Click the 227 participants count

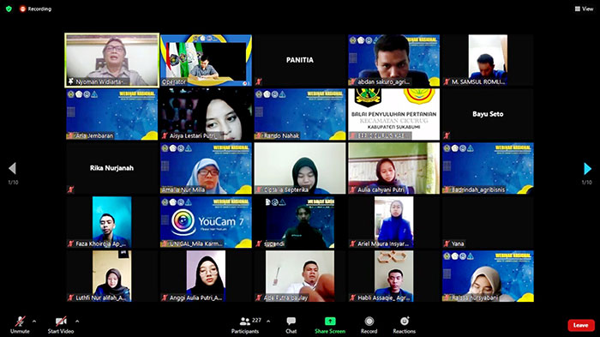click(256, 320)
